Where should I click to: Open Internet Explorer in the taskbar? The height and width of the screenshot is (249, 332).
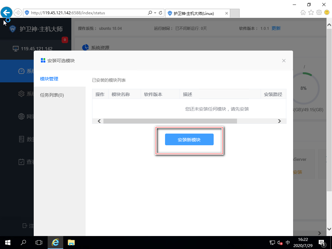(x=55, y=243)
